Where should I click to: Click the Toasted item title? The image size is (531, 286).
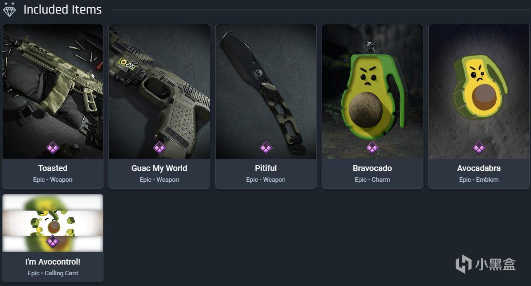click(53, 168)
